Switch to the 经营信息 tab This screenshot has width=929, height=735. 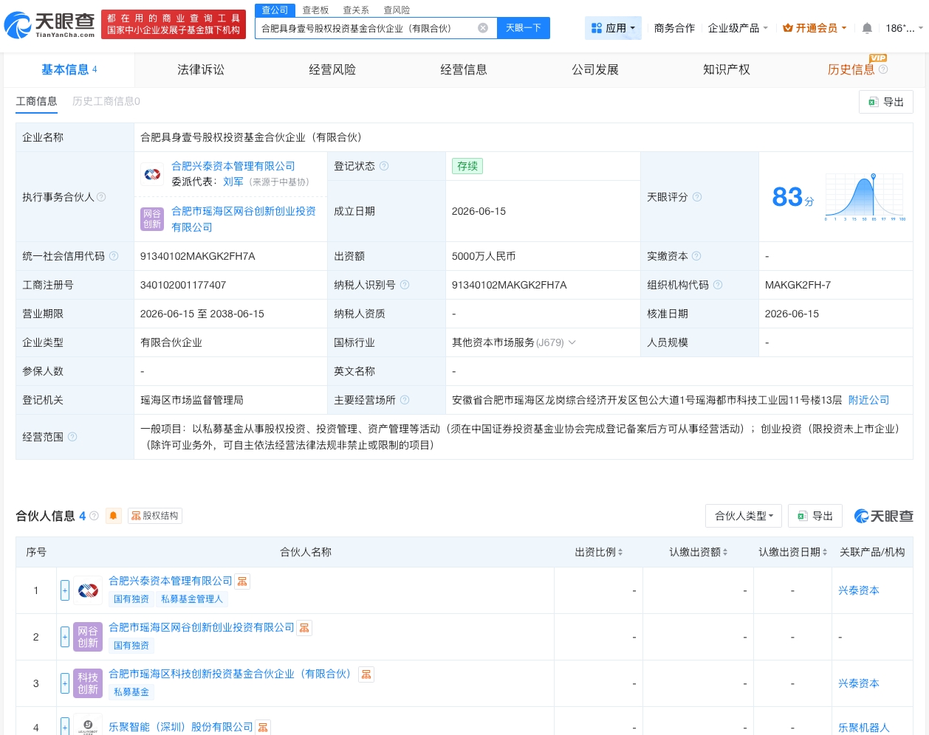pos(464,69)
